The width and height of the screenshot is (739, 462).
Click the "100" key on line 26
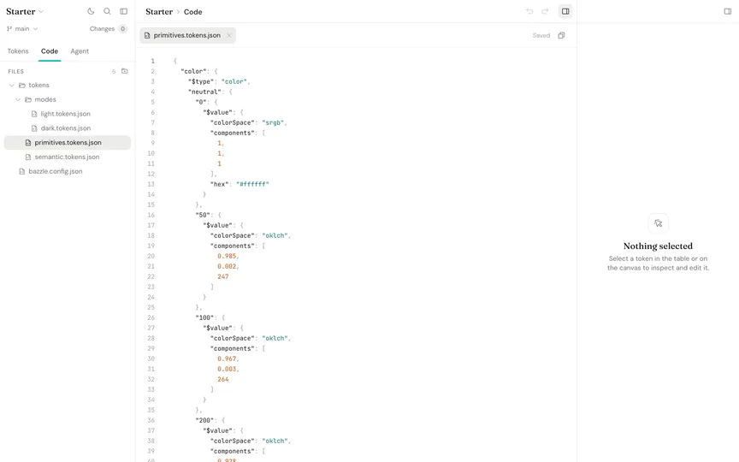tap(204, 317)
